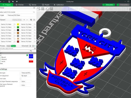Viewport: 131px width, 98px height.
Task: Open the filament 2 Bambu PLA Basic dropdown
Action: 26,24
